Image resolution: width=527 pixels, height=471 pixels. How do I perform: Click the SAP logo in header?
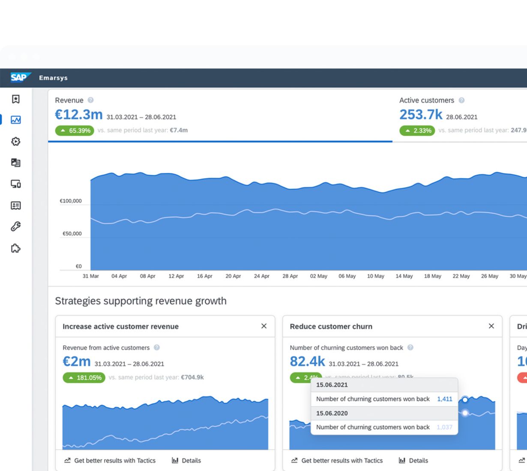click(x=20, y=78)
